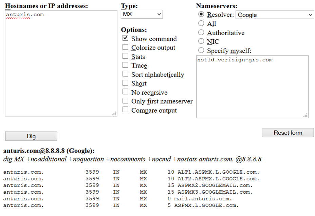Turn on the Short output checkbox
315x216 pixels.
tap(126, 83)
